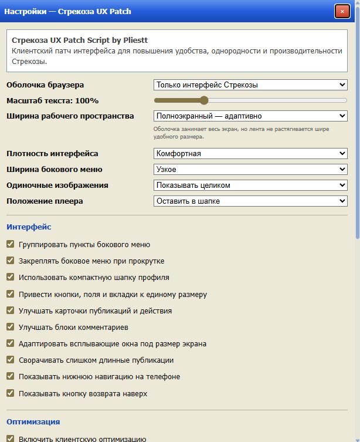Toggle Включить клиентскую оптимизацию checkbox
The width and height of the screenshot is (360, 442).
11,438
